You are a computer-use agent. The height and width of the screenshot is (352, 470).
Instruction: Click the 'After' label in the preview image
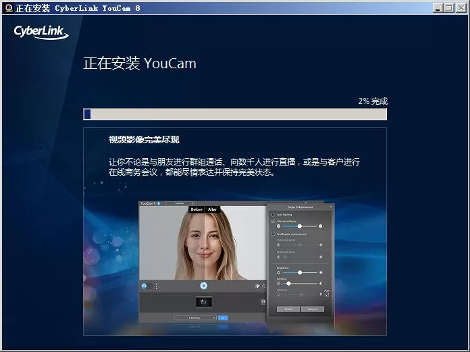click(212, 209)
